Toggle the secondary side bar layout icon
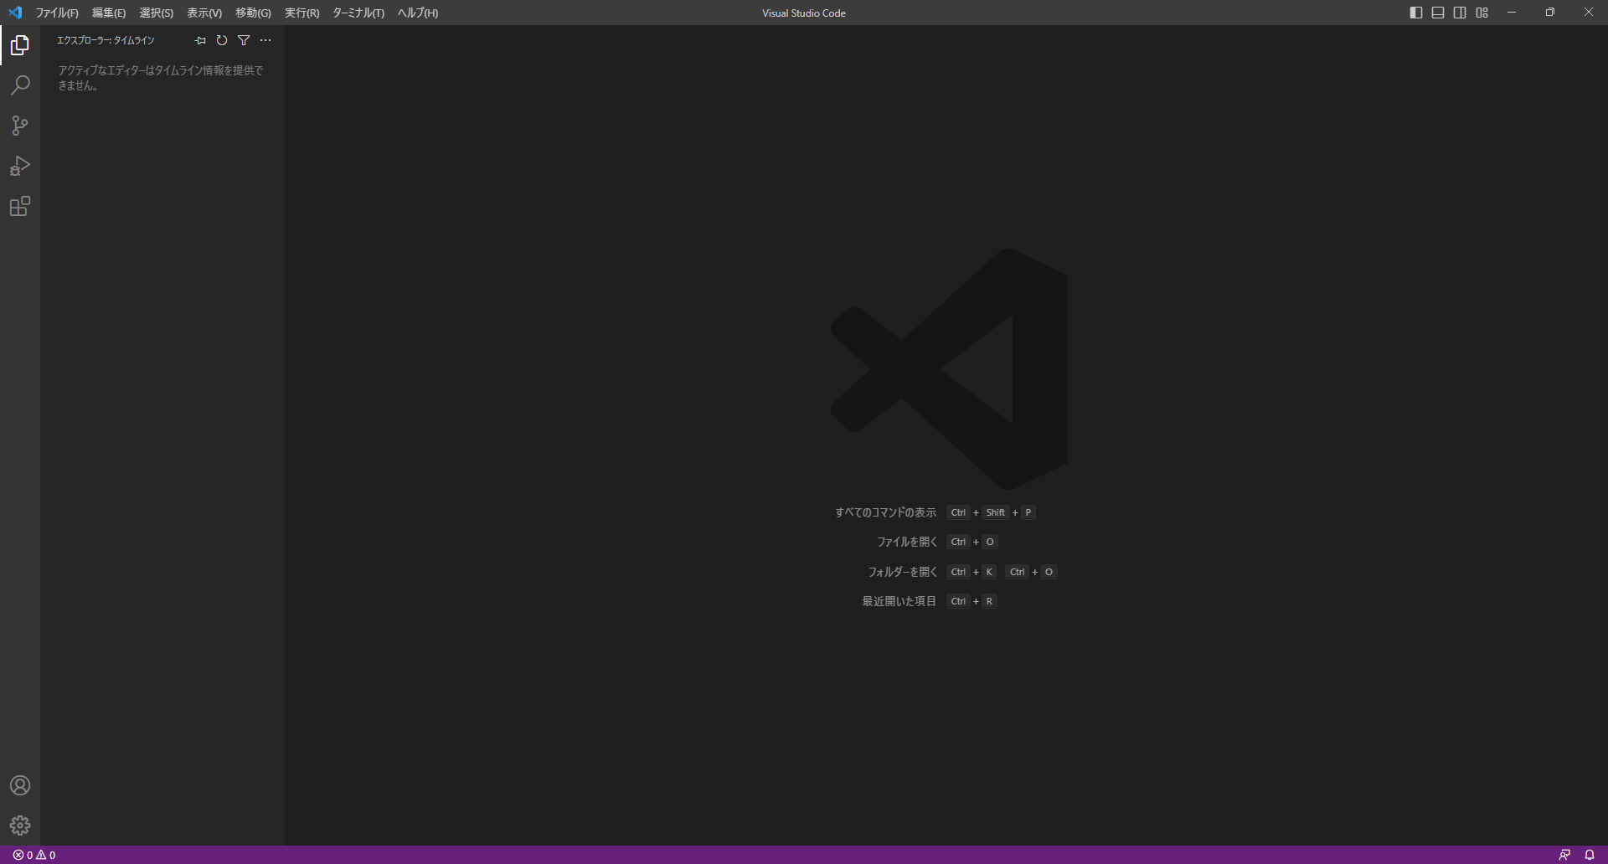The height and width of the screenshot is (864, 1608). tap(1460, 13)
